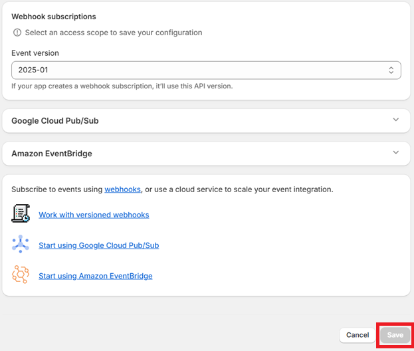Click the access scope notice text
414x351 pixels.
113,33
